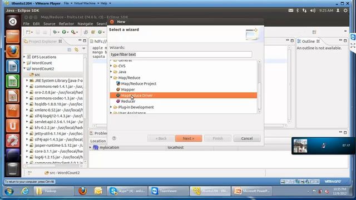Click Finish button in New dialog
This screenshot has width=356, height=200.
pos(217,138)
